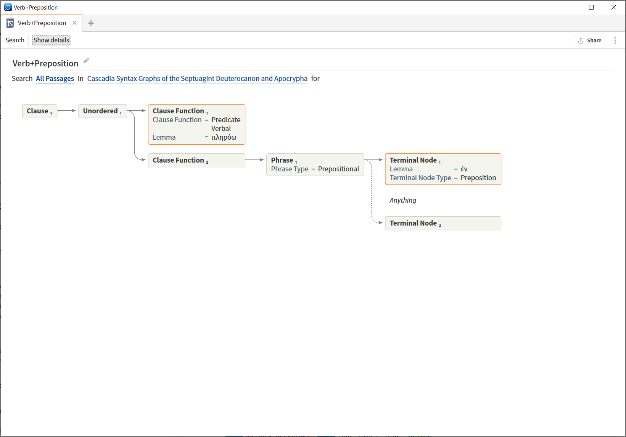The height and width of the screenshot is (437, 626).
Task: Select the Unordered 1 node
Action: click(x=102, y=111)
